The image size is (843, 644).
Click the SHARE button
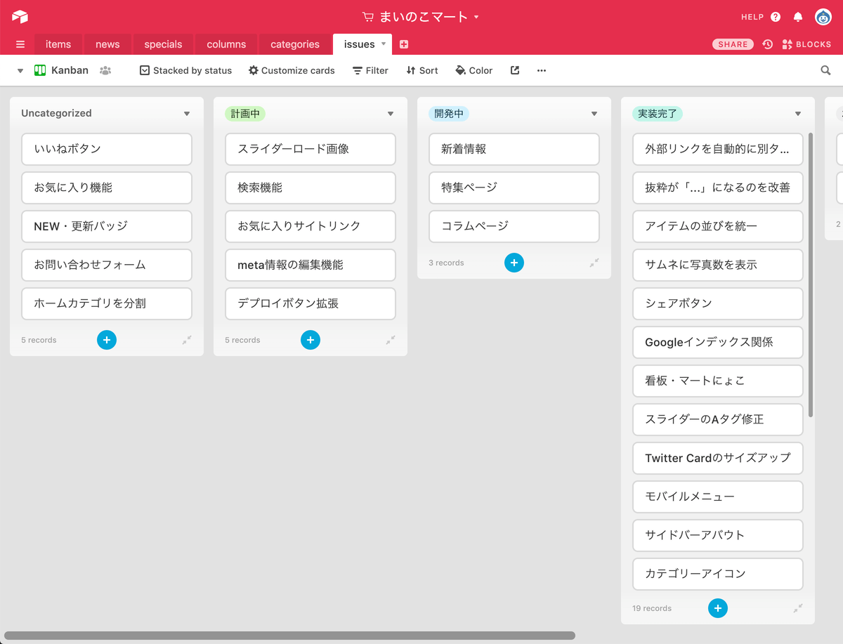click(x=733, y=44)
